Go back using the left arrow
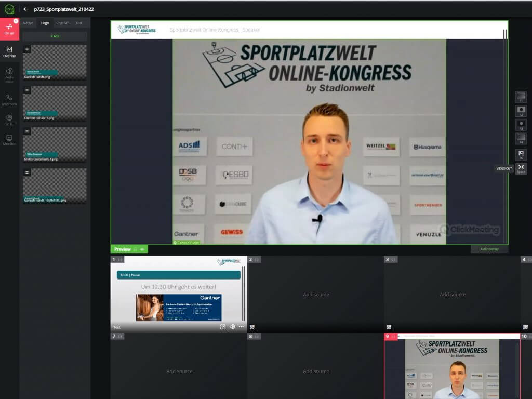The width and height of the screenshot is (532, 399). 26,9
